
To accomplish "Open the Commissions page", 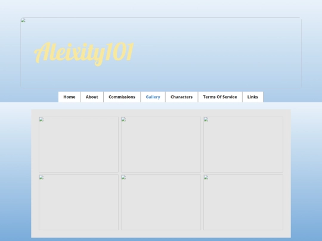I will pos(122,97).
